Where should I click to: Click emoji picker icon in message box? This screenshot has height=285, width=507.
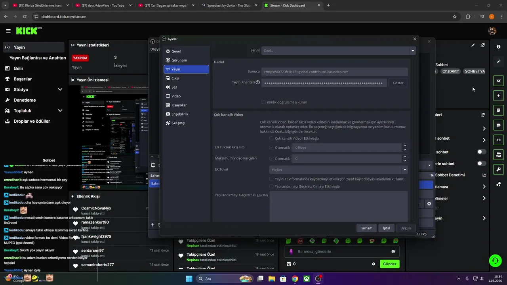(393, 251)
